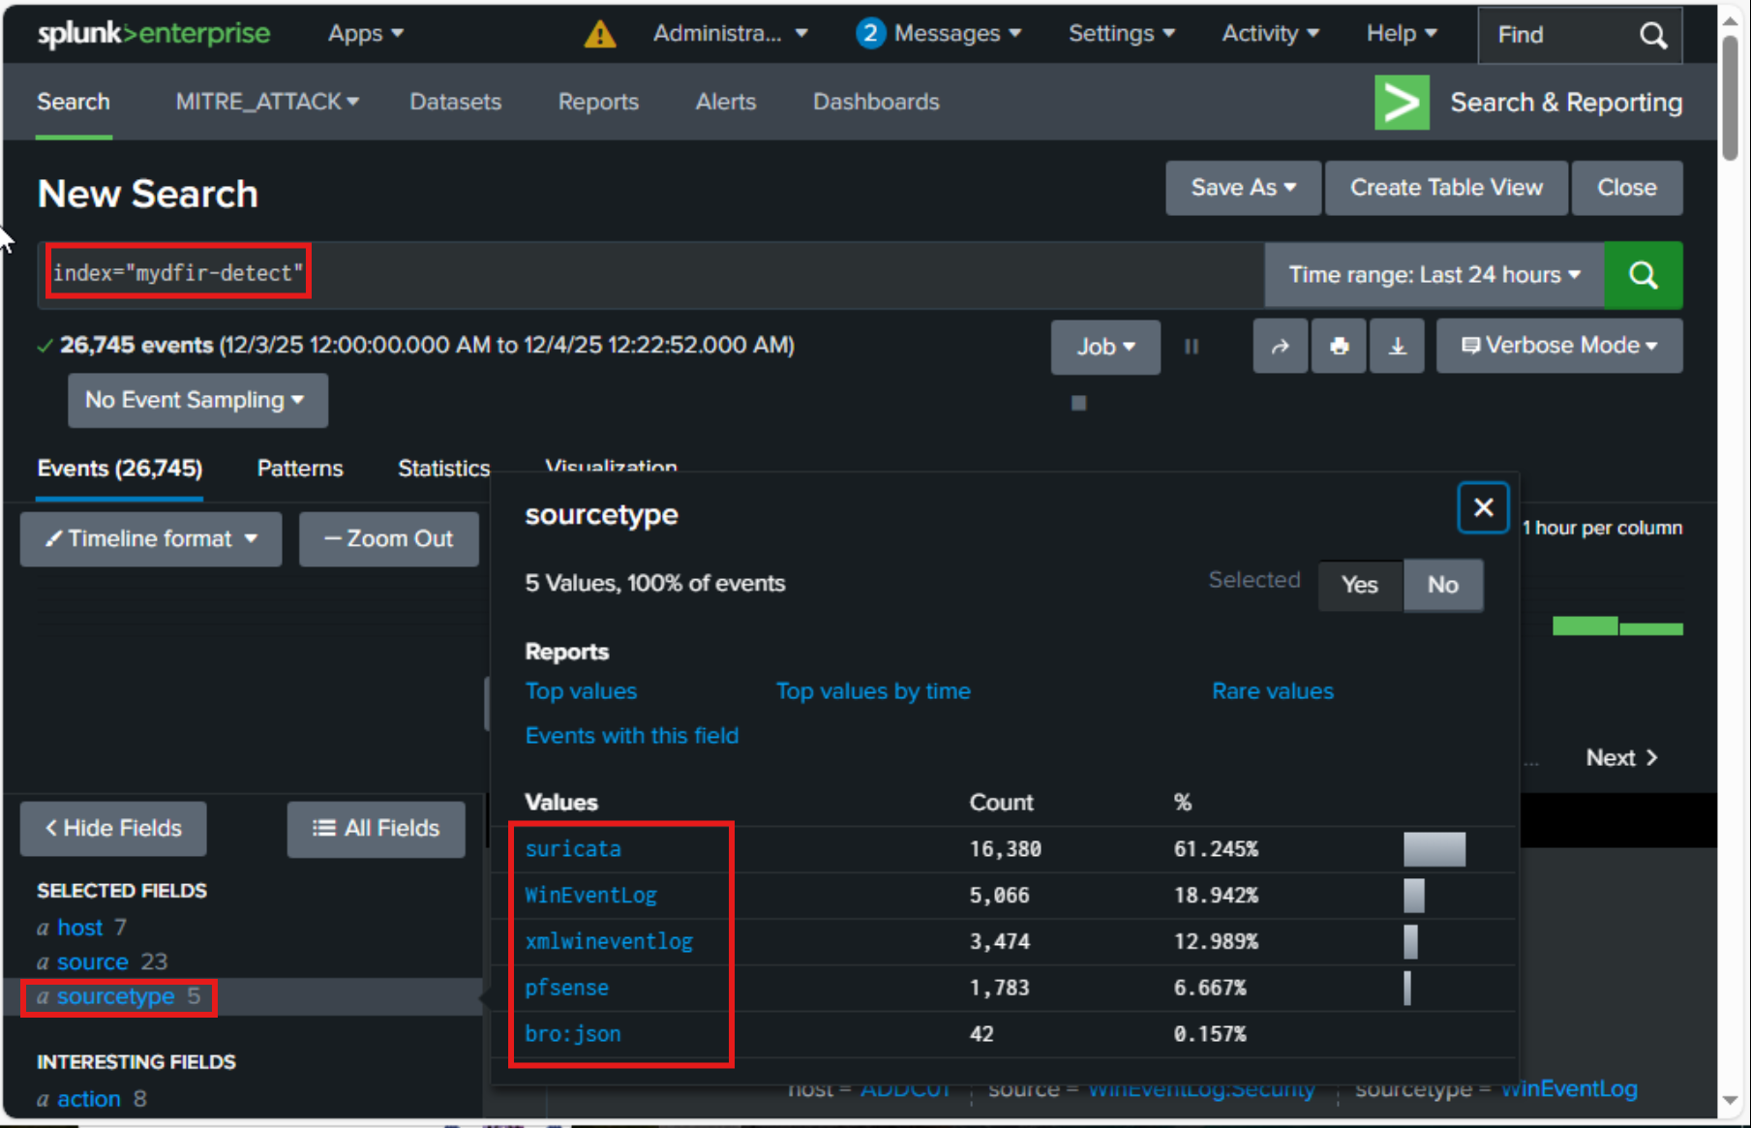Go to the Search nav tab
Screen dimensions: 1751x1128
pyautogui.click(x=74, y=102)
